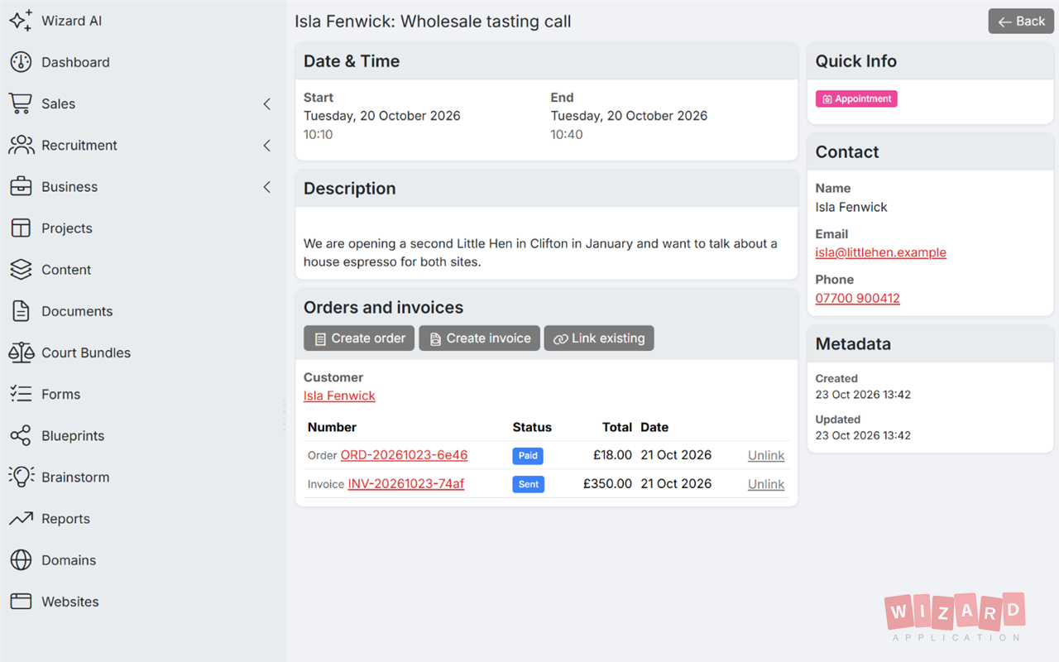The width and height of the screenshot is (1059, 662).
Task: Select the Wizard AI menu label
Action: pyautogui.click(x=72, y=21)
